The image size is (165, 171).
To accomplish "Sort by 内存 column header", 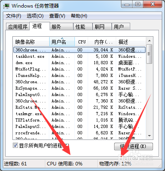I will coord(102,42).
